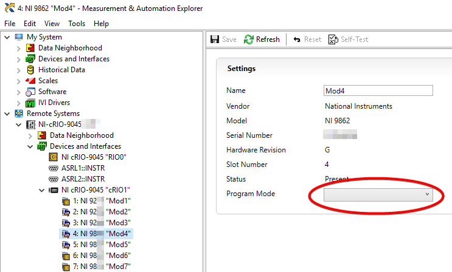
Task: Click the Historical Data label
Action: [61, 70]
